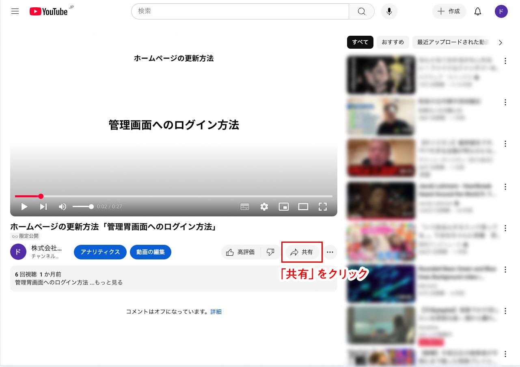Expand description via もっと見る
The width and height of the screenshot is (520, 367).
(108, 282)
